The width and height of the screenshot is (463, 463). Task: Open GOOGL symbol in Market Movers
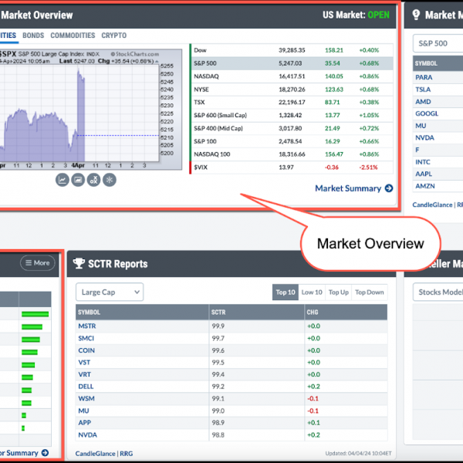point(427,113)
